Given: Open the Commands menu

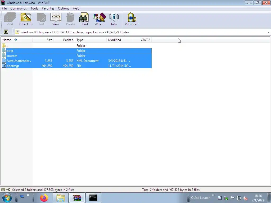Looking at the screenshot, I should pos(19,8).
